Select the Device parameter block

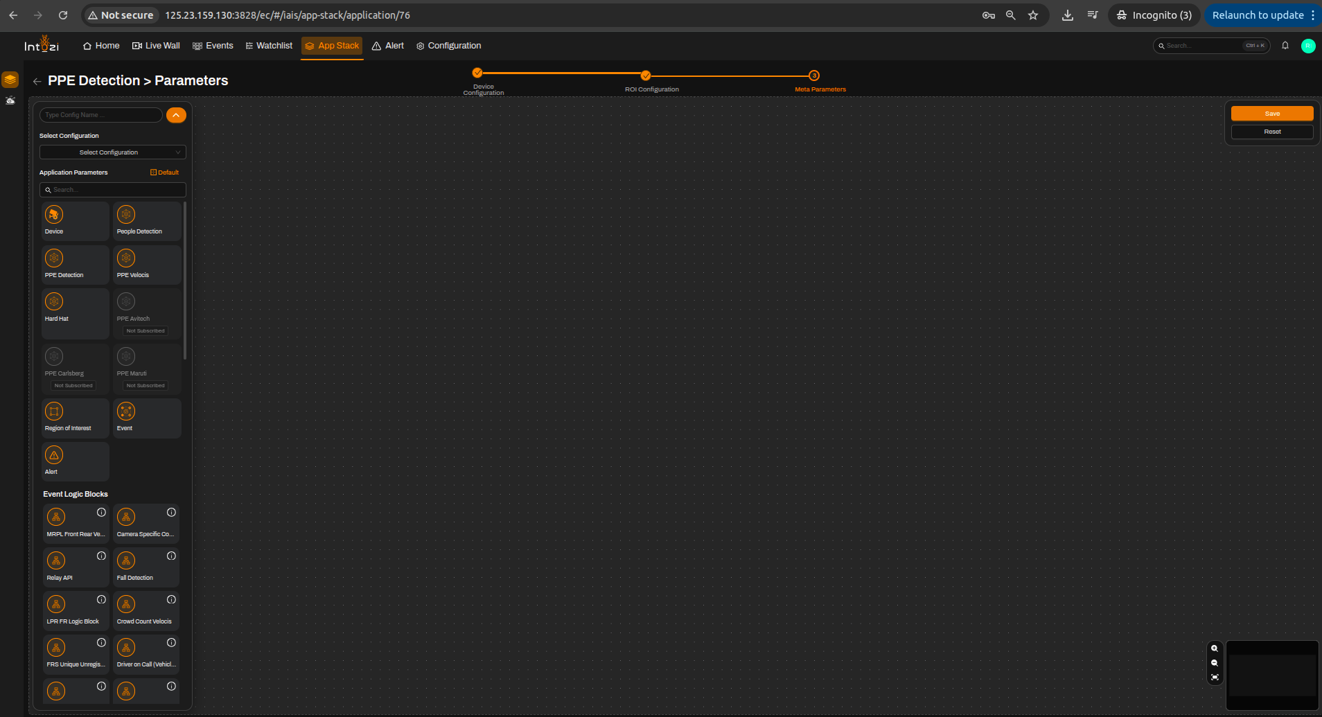click(75, 221)
